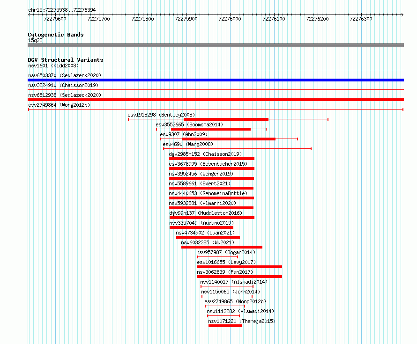
Task: Open nsv3952456 (Wenger2019) label
Action: [x=201, y=174]
